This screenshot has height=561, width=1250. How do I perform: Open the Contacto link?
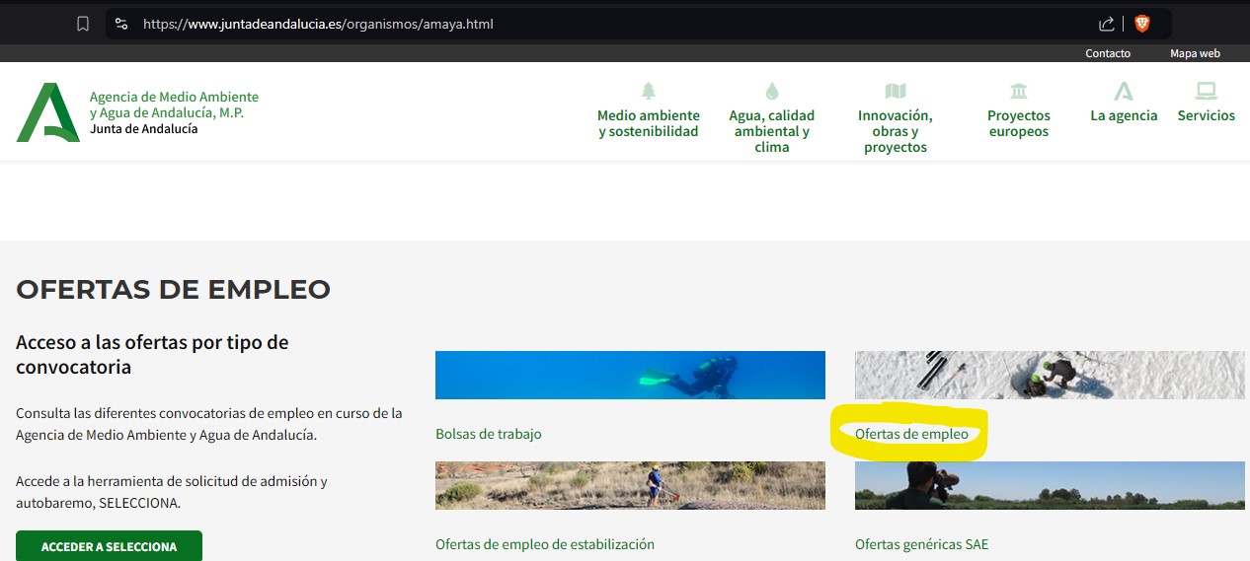click(x=1107, y=53)
